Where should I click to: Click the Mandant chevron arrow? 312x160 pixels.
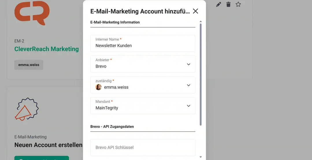[x=188, y=106]
